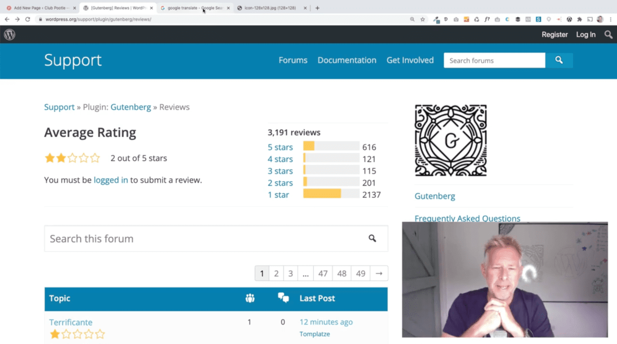The height and width of the screenshot is (344, 617).
Task: Click the Gutenberg plugin logo image
Action: coord(451,140)
